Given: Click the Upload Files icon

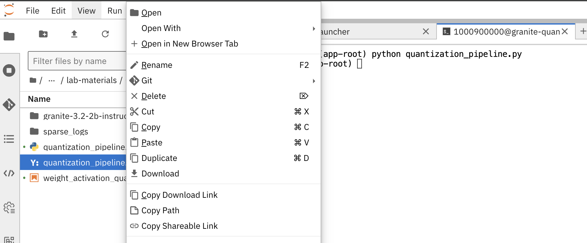Looking at the screenshot, I should 74,34.
